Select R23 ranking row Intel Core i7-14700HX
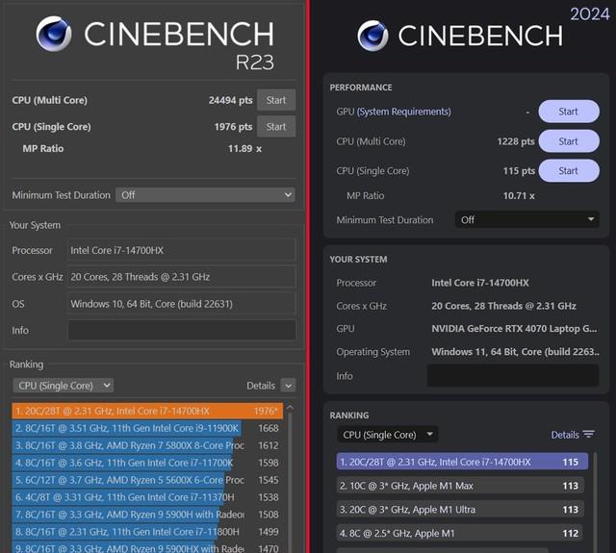Screen dimensions: 616x553 click(147, 411)
